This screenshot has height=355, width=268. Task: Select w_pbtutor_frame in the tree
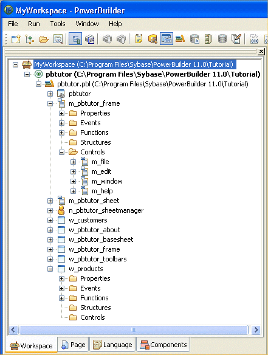tap(94, 249)
